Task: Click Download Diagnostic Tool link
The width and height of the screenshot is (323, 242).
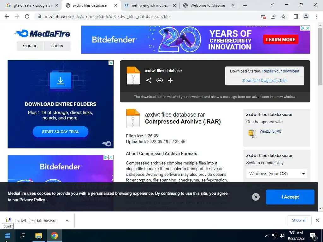Action: pos(265,80)
